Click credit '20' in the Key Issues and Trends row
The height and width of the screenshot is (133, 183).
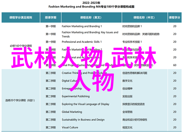[x=175, y=34]
